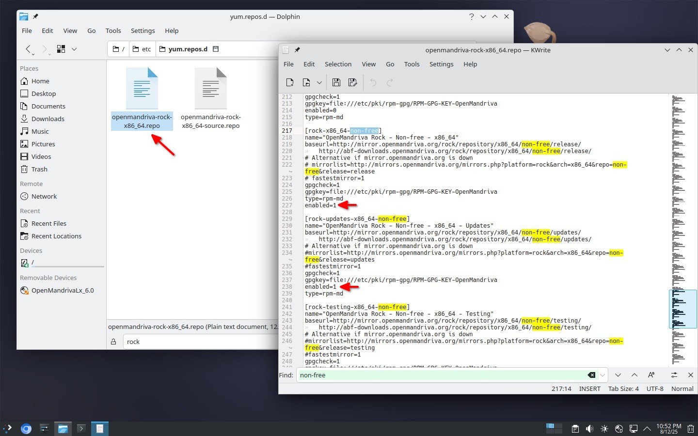Click the Open file icon in KWrite
Screen dimensions: 698x436
pyautogui.click(x=306, y=82)
